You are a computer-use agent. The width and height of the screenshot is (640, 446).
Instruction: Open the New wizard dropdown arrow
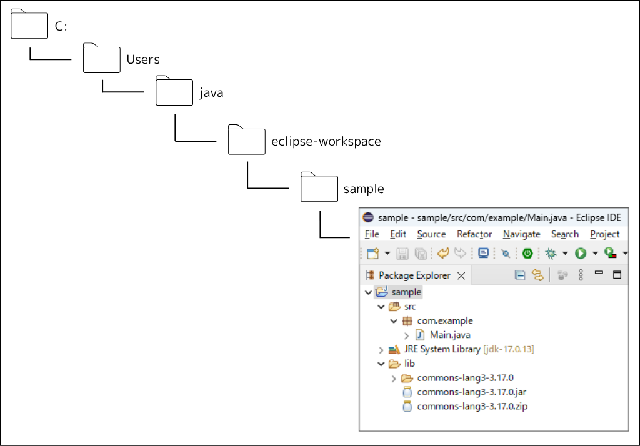[387, 254]
